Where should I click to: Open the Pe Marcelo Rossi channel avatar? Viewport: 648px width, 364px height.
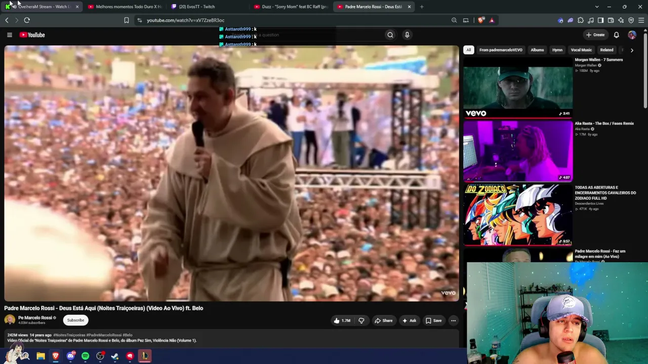point(10,320)
